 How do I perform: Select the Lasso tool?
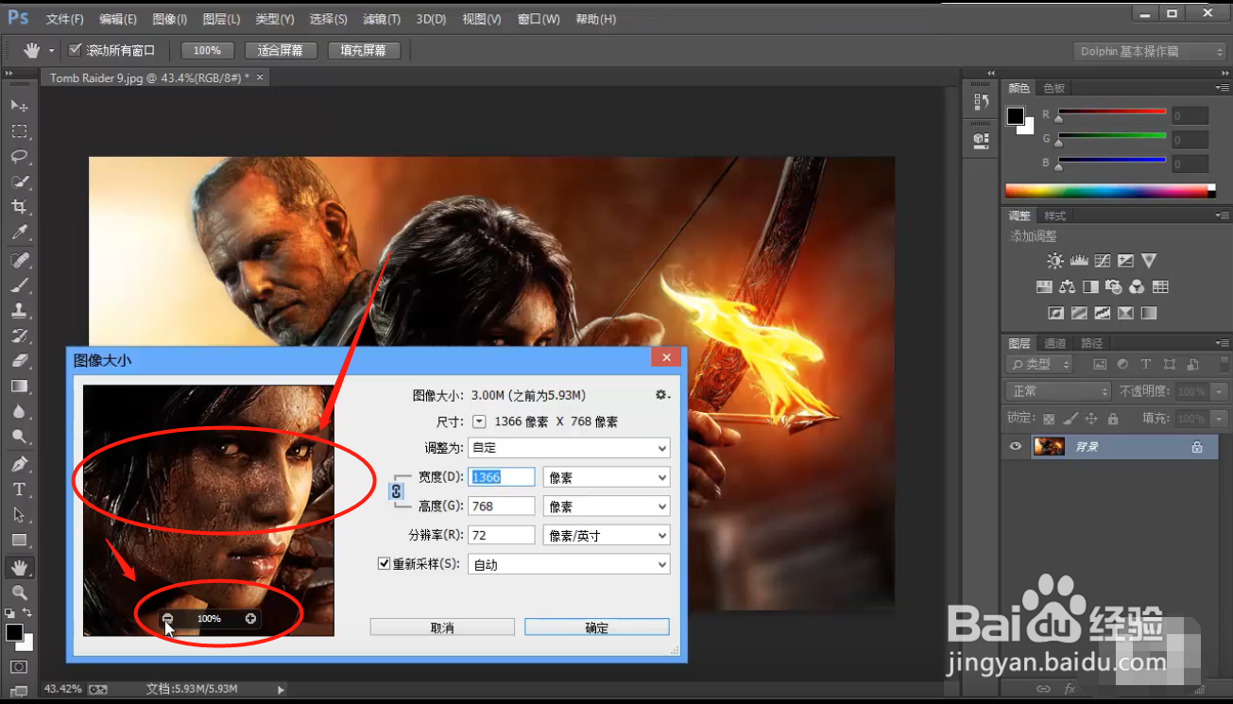pos(19,156)
